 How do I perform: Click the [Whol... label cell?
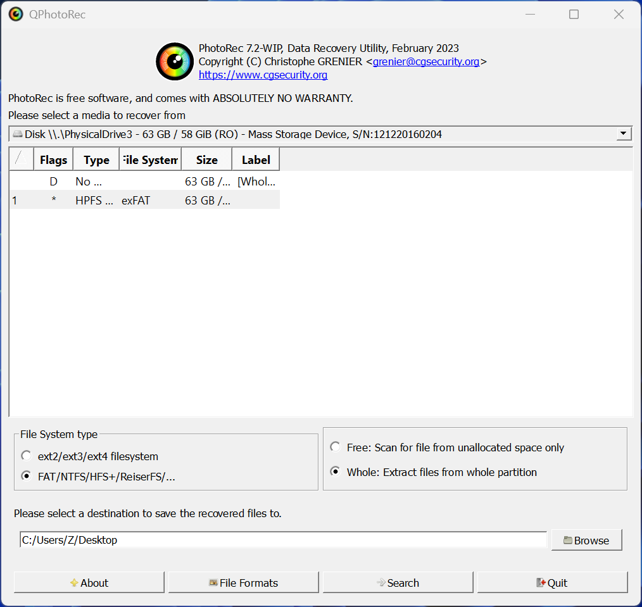click(x=256, y=181)
